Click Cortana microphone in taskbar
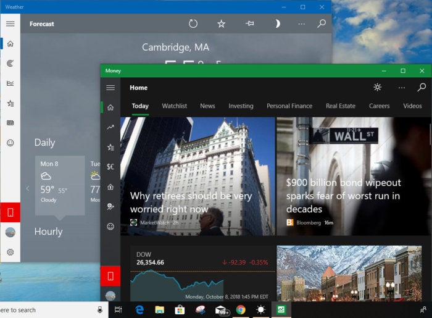Image resolution: width=432 pixels, height=318 pixels. click(100, 310)
